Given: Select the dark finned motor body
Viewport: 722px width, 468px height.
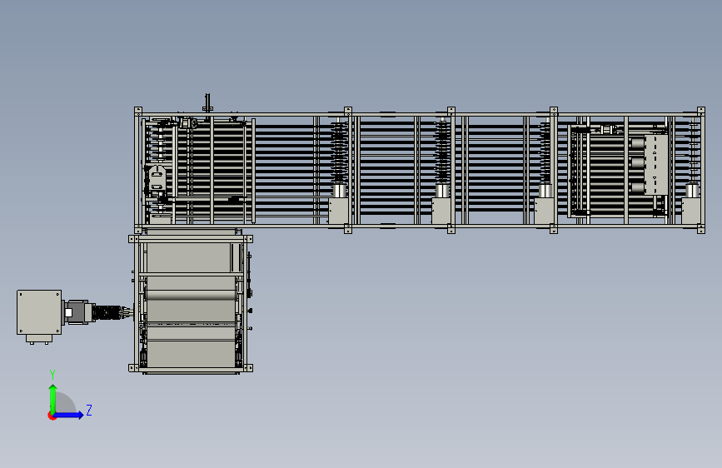Looking at the screenshot, I should pyautogui.click(x=107, y=313).
